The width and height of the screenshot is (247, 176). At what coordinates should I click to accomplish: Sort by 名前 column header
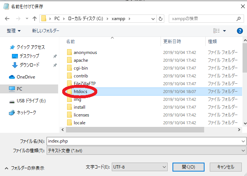tap(70, 42)
